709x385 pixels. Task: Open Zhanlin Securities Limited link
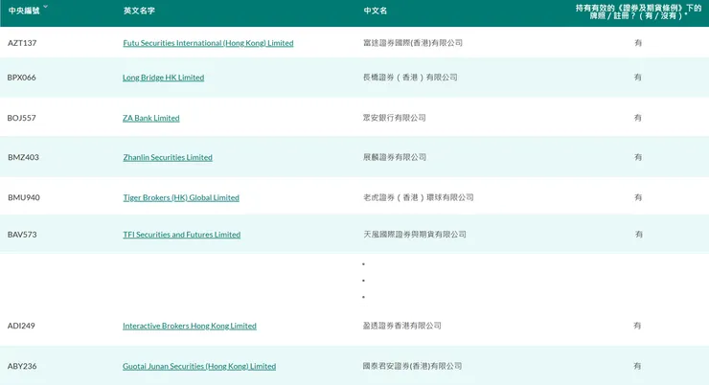click(168, 157)
